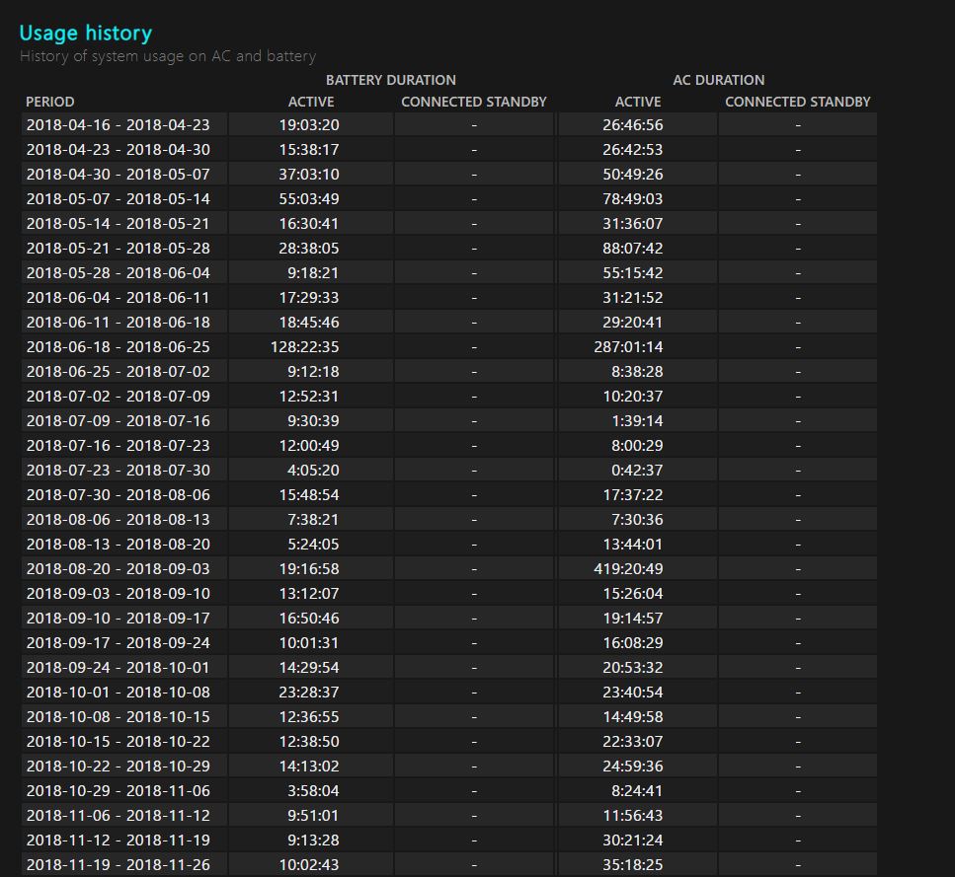The height and width of the screenshot is (877, 955).
Task: Click battery active value 19:03:20
Action: (x=309, y=124)
